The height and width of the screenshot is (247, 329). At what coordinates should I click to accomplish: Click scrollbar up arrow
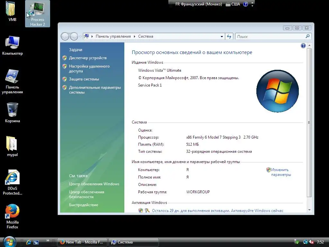pos(309,45)
